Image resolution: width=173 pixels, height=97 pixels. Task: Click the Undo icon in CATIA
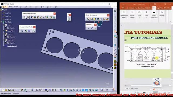[25, 90]
